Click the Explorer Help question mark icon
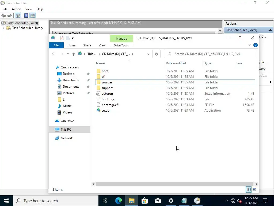 [255, 45]
